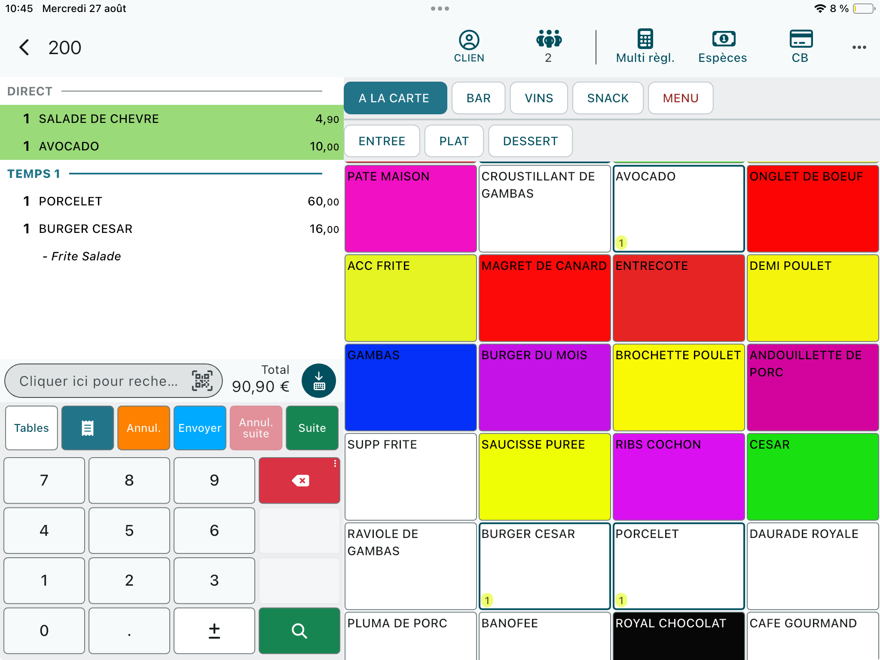Add DAURADE ROYALE item
Viewport: 880px width, 660px height.
click(813, 566)
